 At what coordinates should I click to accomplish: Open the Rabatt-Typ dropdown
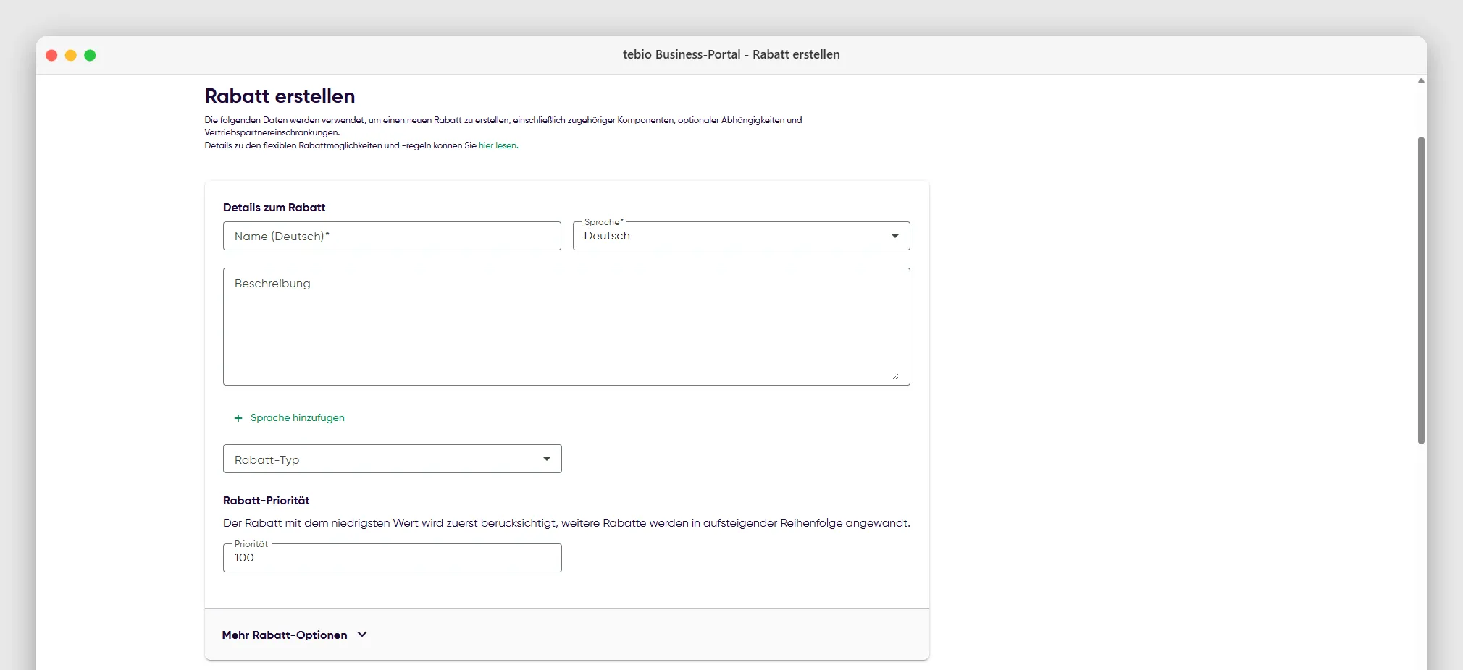tap(393, 459)
